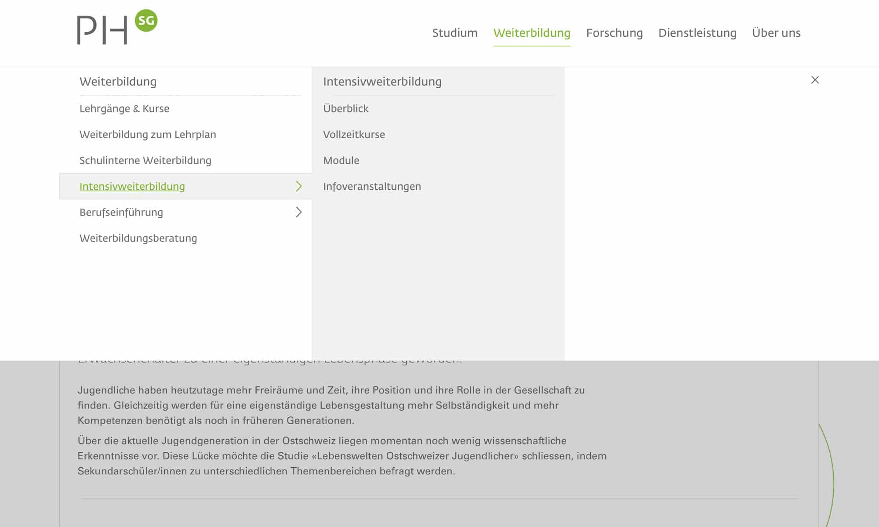Select Weiterbildung in top navigation
This screenshot has width=879, height=527.
[x=532, y=33]
